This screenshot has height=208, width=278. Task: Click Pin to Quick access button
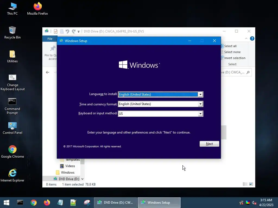(x=51, y=53)
